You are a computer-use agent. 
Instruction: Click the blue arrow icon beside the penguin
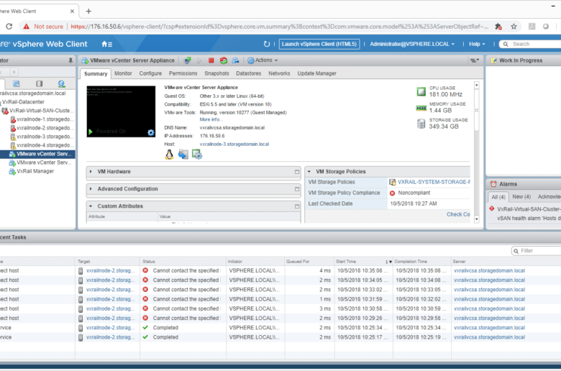coord(183,155)
